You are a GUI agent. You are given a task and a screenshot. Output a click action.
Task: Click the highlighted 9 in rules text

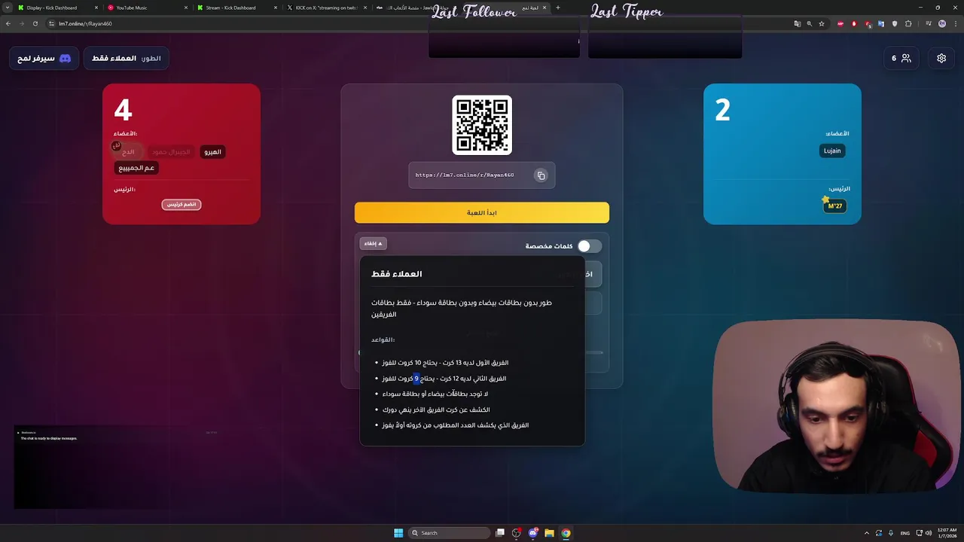point(416,379)
